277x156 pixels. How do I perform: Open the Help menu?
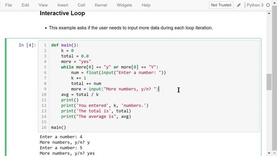pyautogui.click(x=146, y=5)
